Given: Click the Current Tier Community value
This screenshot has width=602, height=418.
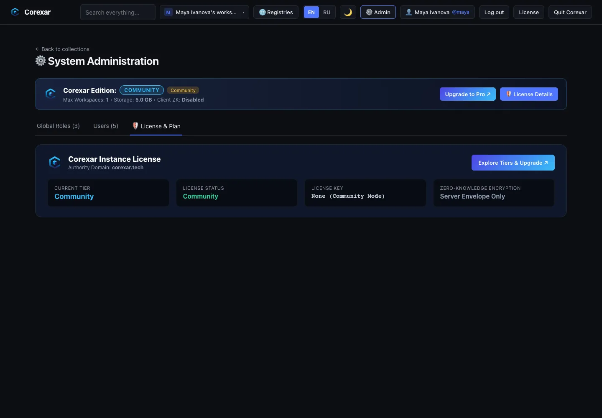Looking at the screenshot, I should point(74,196).
